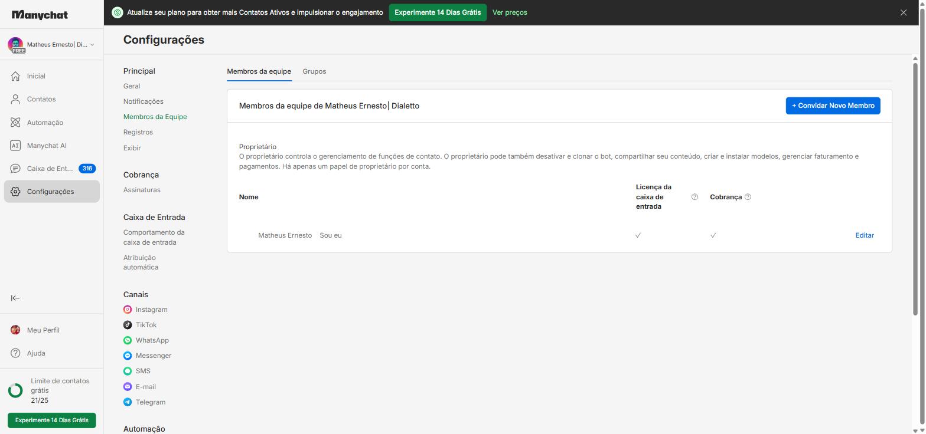Click the SMS channel icon
Image resolution: width=926 pixels, height=434 pixels.
(128, 371)
